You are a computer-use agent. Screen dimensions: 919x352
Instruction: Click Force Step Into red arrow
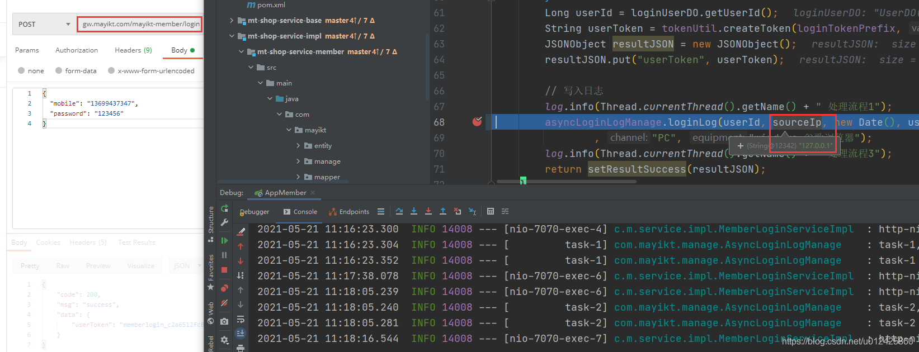[x=428, y=211]
